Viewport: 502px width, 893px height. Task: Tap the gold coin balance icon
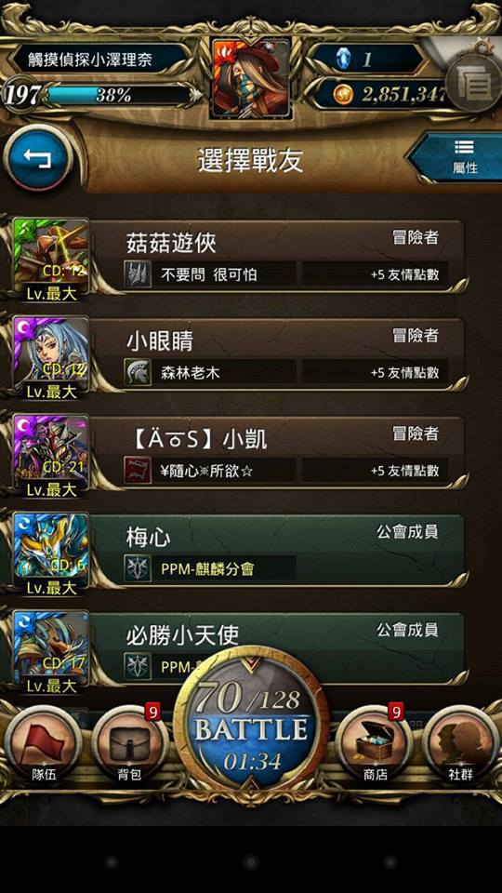[343, 95]
